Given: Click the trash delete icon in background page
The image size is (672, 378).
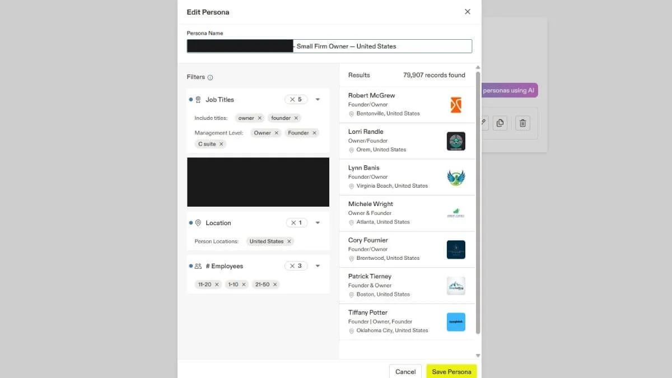Looking at the screenshot, I should (x=522, y=123).
